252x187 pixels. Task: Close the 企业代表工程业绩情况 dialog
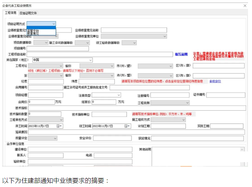[x=245, y=5]
